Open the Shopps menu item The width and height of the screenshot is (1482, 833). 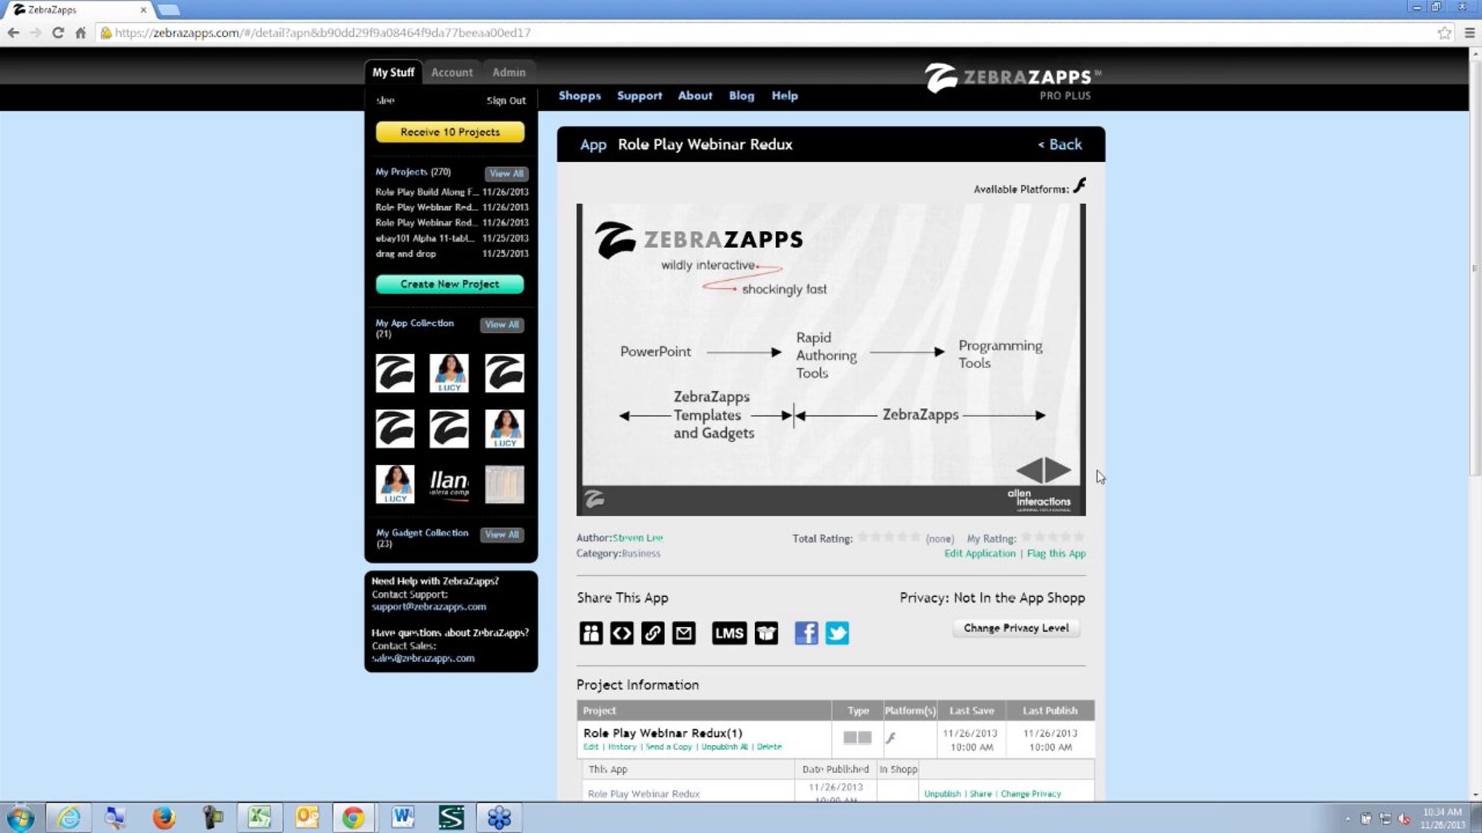click(579, 96)
